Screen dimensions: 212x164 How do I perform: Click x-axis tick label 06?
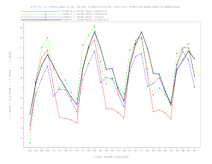[42, 151]
